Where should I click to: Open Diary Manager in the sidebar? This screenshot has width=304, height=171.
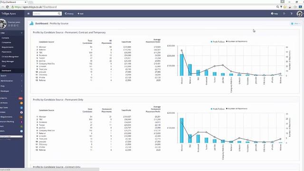pos(8,61)
